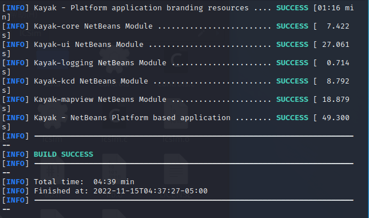Click the "BUILD SUCCESS" message
The image size is (369, 218).
pyautogui.click(x=64, y=154)
